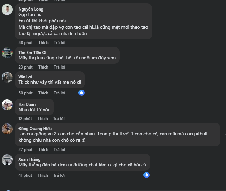The width and height of the screenshot is (226, 191).
Task: Click Trả lời under Văn Lợi's comment
Action: pos(60,93)
